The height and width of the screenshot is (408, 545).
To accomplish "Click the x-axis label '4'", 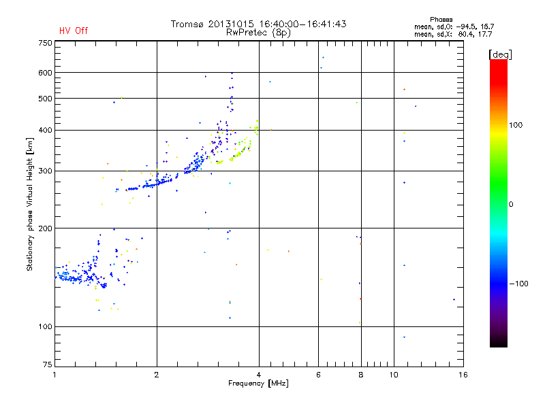I will point(259,375).
